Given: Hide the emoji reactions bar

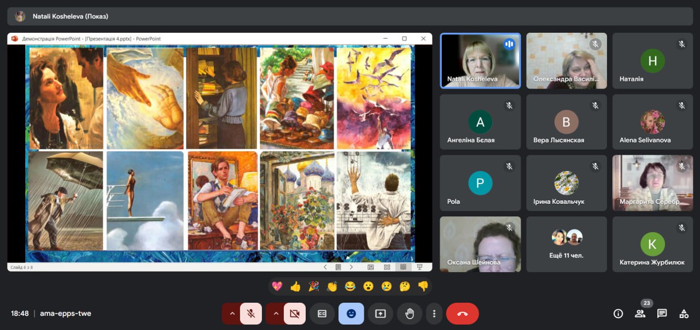Looking at the screenshot, I should tap(351, 314).
